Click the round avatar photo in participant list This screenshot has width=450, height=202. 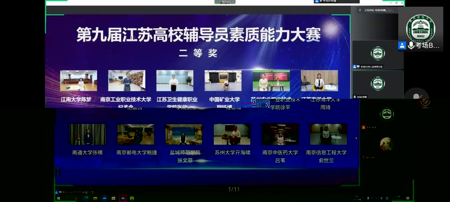(x=386, y=144)
